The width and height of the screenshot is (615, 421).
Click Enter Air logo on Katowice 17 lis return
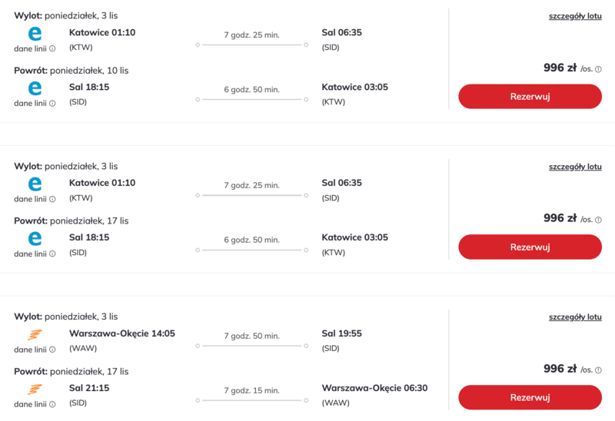pos(35,239)
